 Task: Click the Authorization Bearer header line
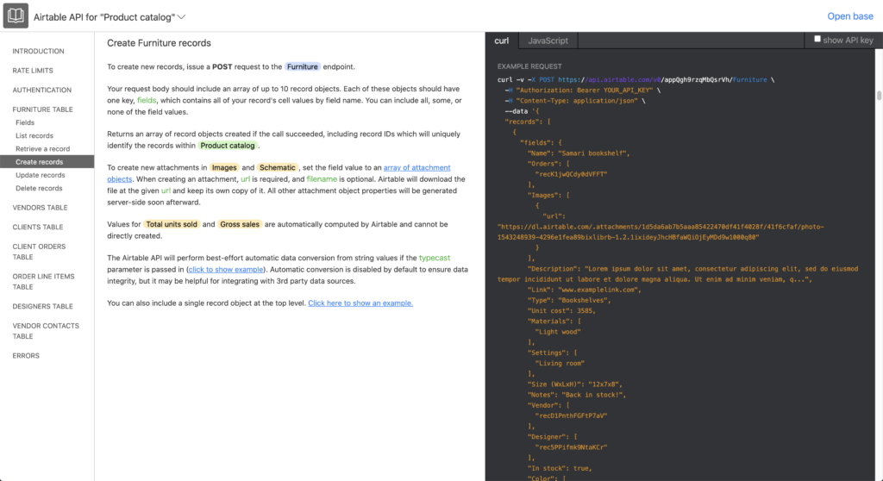(x=582, y=91)
